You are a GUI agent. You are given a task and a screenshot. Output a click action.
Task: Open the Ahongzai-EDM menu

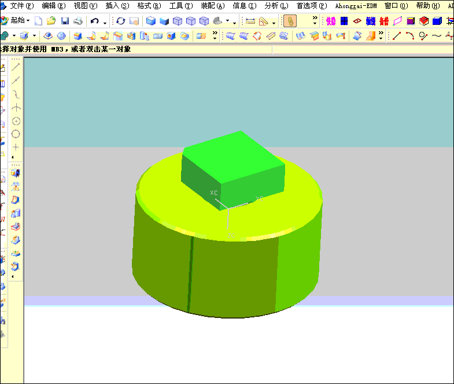pos(356,6)
